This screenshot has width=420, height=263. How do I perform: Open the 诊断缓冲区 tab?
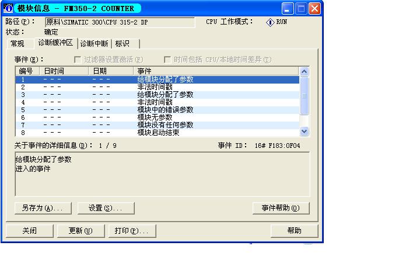coord(56,43)
